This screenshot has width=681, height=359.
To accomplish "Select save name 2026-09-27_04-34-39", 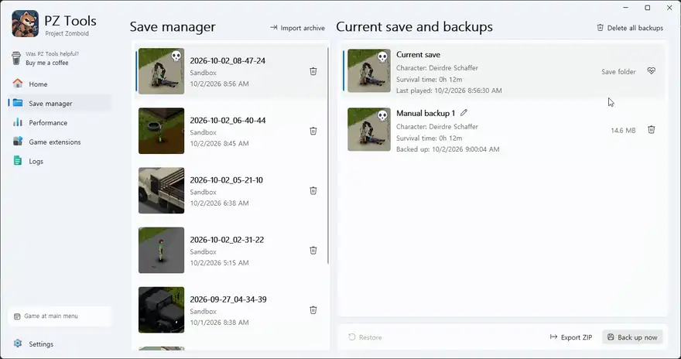I will 228,299.
